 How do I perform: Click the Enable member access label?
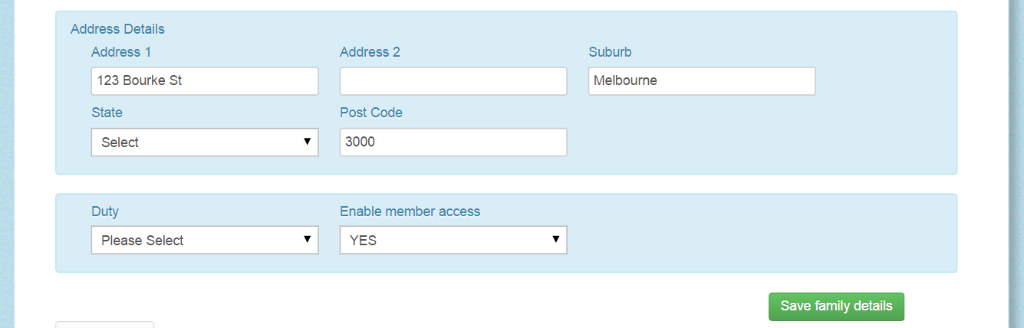(410, 212)
